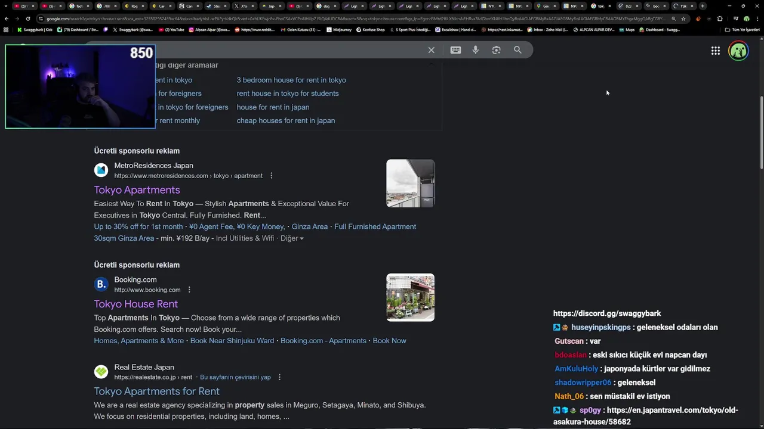Open the Ginza Area sitelink
Viewport: 764px width, 429px height.
click(310, 226)
